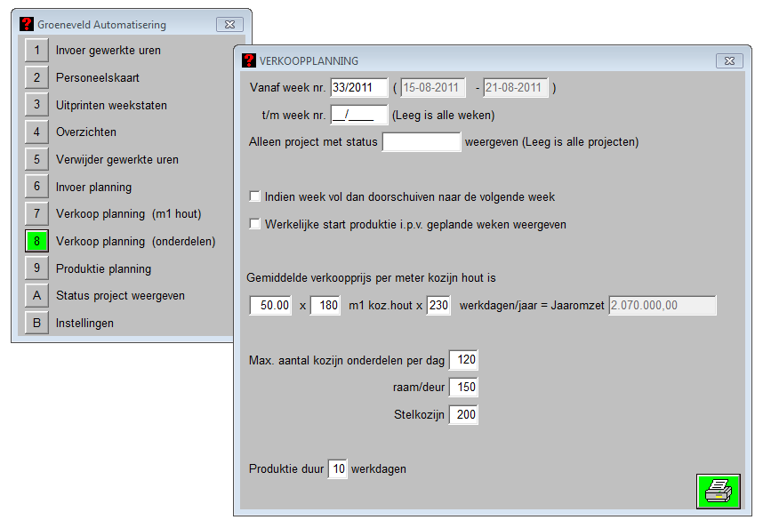Open Produktie planning with button 9

tap(36, 268)
